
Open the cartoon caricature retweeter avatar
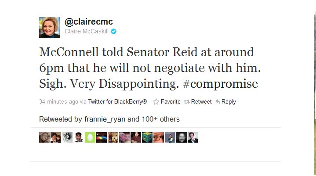pyautogui.click(x=79, y=137)
